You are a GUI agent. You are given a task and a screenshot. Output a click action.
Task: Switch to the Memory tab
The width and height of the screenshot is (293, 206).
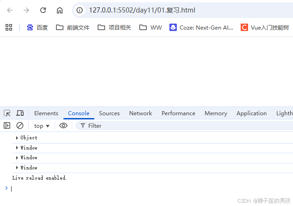coord(216,113)
